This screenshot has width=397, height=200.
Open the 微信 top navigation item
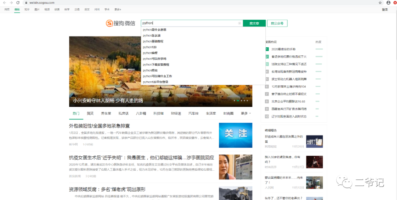17,9
